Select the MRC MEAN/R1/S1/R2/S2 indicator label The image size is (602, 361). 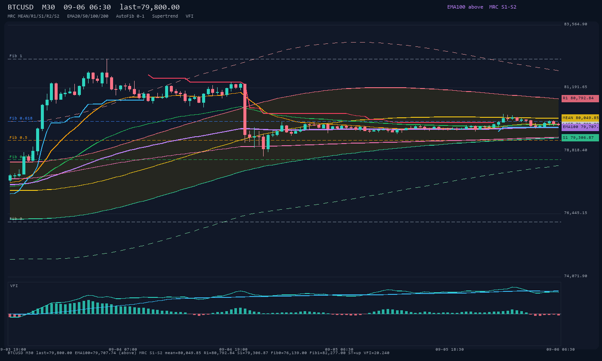(x=34, y=16)
